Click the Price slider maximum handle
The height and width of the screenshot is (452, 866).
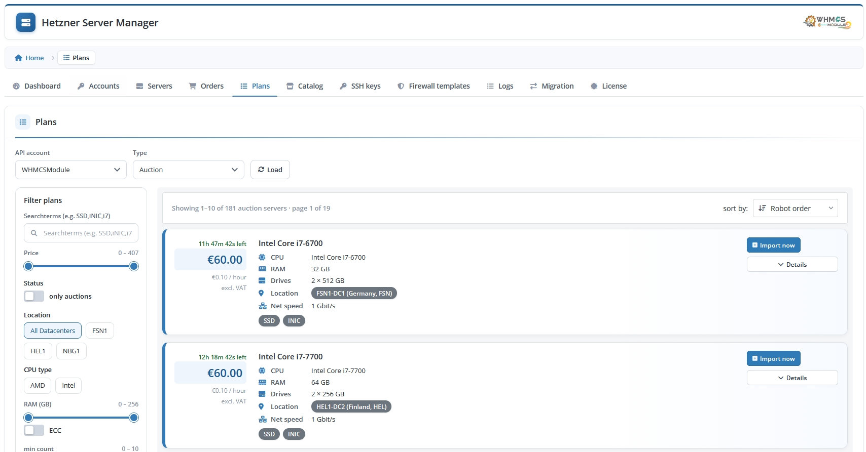134,266
